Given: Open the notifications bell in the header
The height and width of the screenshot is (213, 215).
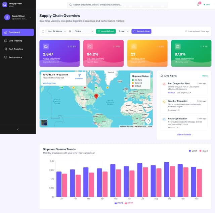Looking at the screenshot, I should pos(198,5).
